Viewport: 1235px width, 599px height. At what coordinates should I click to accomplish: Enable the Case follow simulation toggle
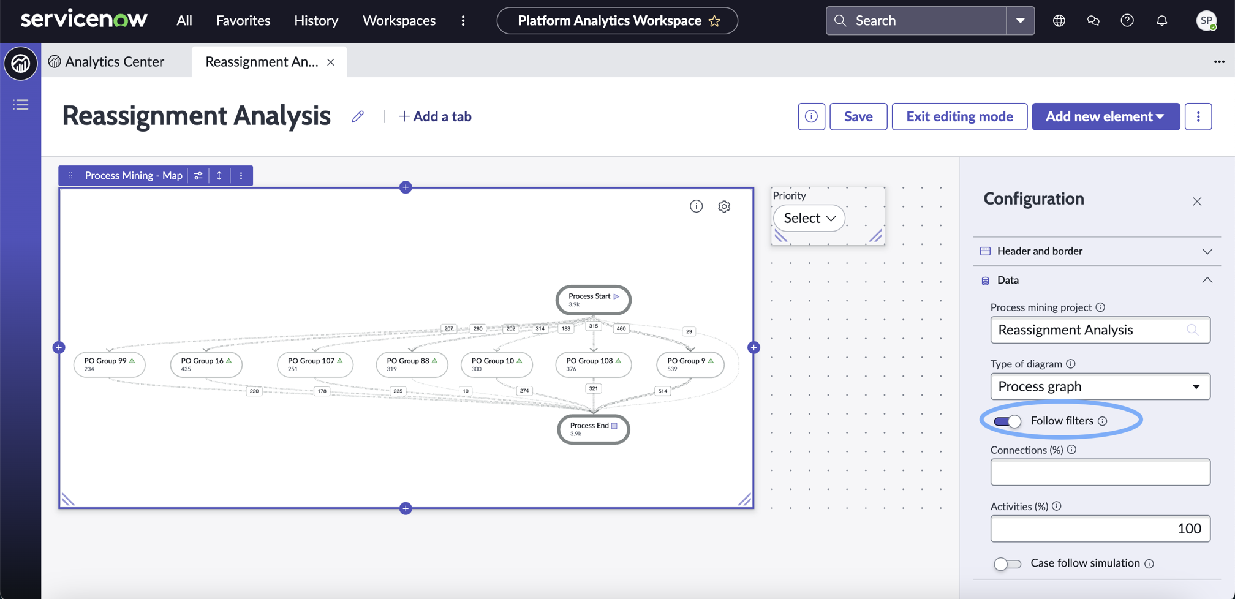pos(1007,563)
